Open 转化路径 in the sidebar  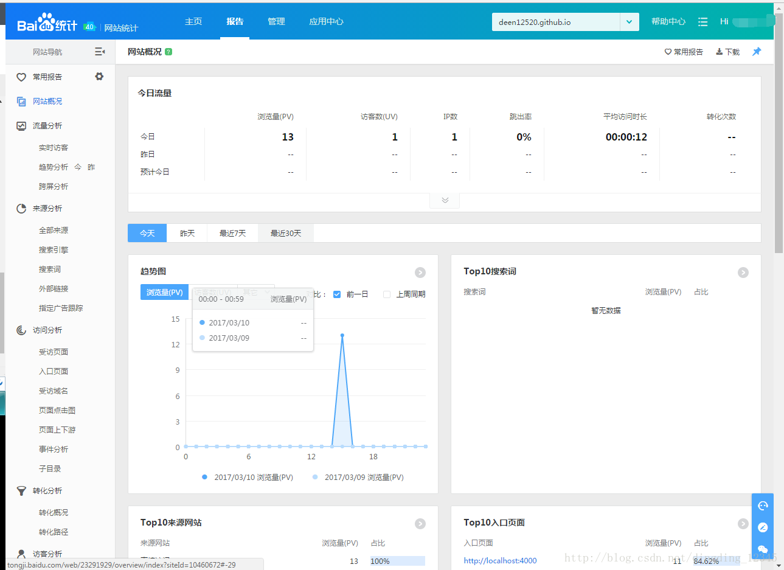(x=54, y=532)
